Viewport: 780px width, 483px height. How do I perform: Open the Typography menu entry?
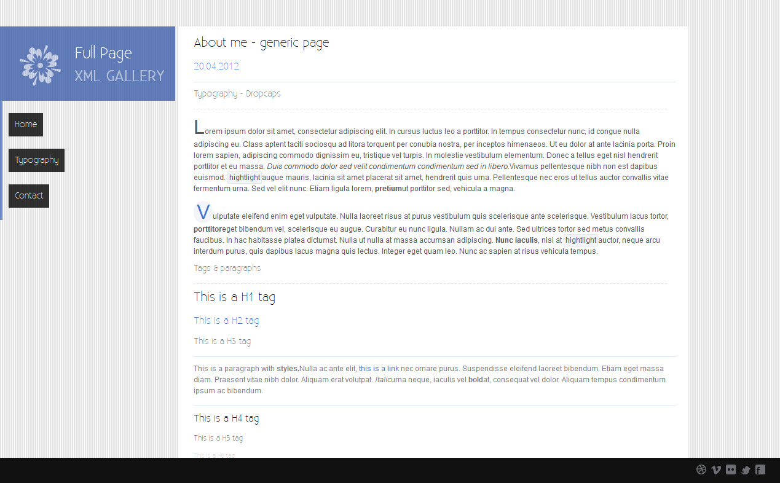[36, 160]
